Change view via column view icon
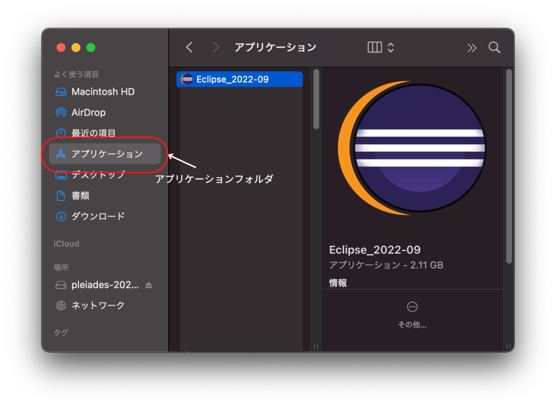 pyautogui.click(x=375, y=47)
